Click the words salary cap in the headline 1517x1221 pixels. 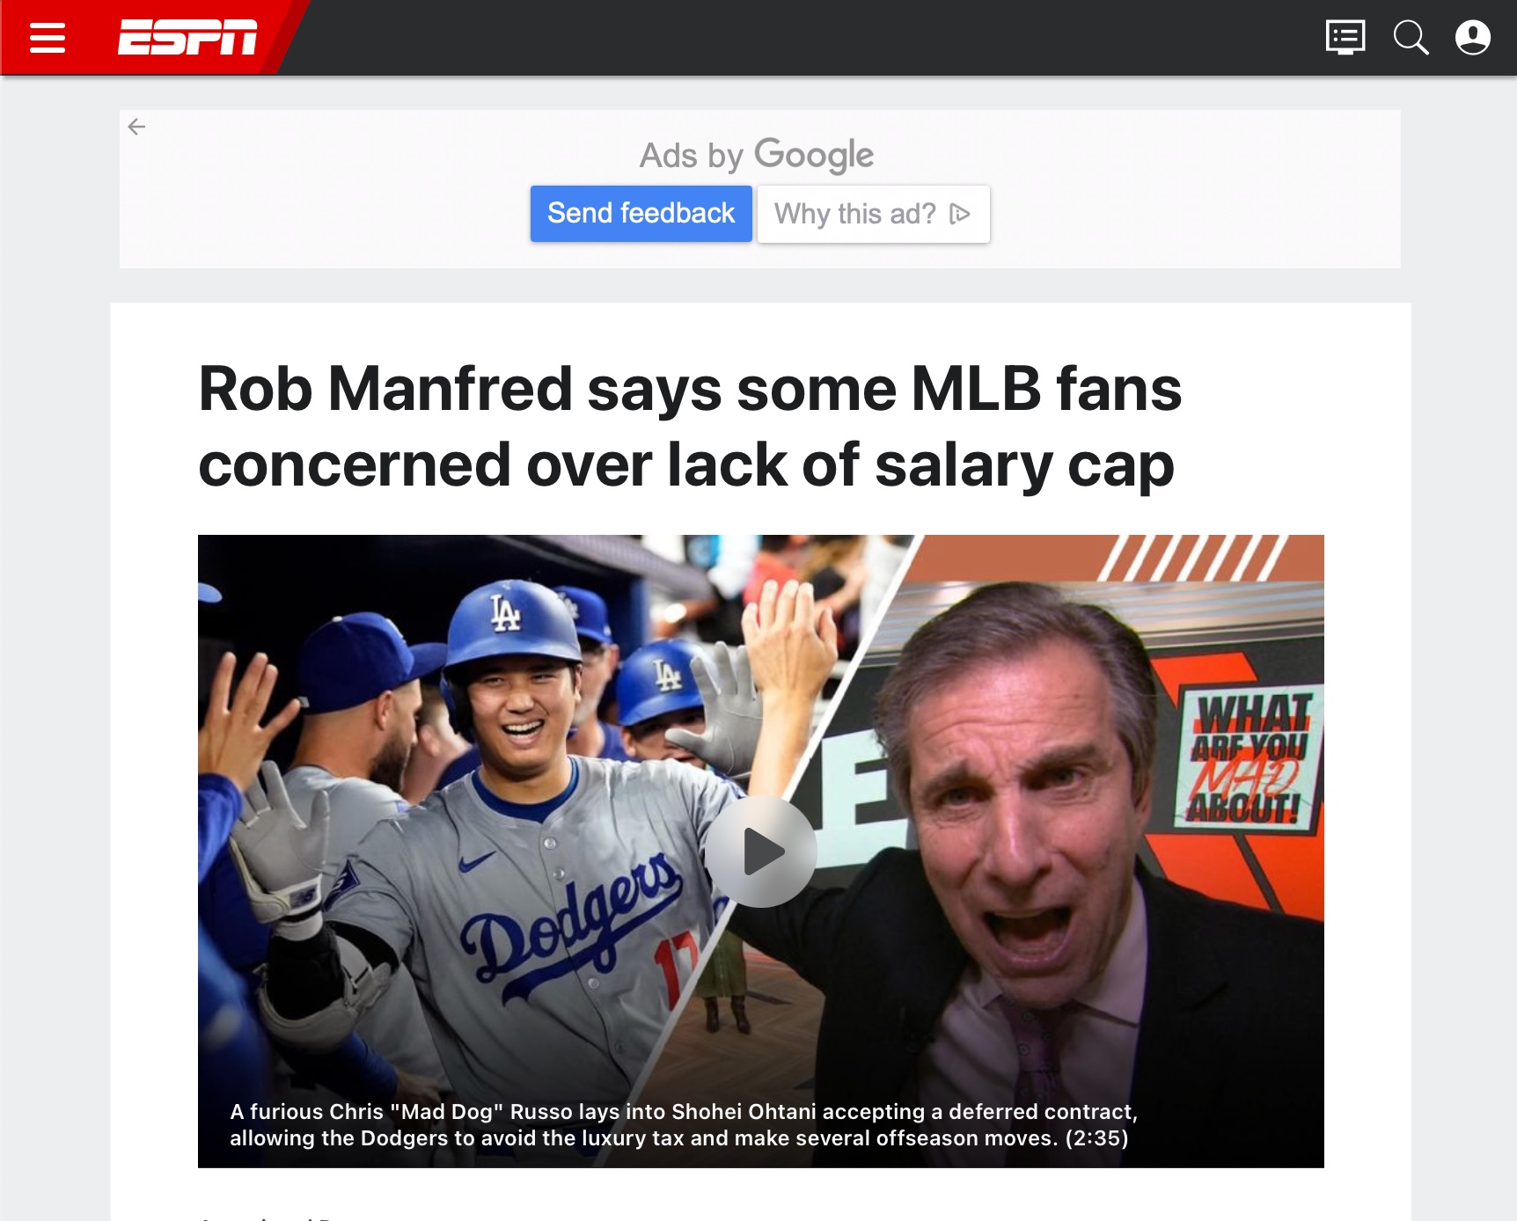[x=1024, y=466]
